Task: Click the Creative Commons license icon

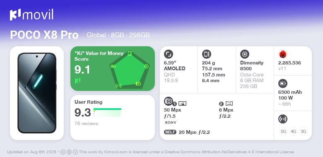Action: tap(63, 152)
